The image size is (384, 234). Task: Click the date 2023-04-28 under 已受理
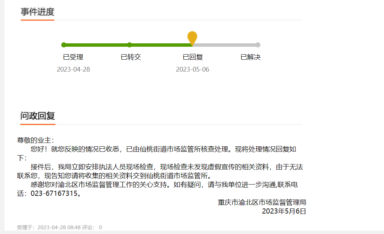coord(74,69)
